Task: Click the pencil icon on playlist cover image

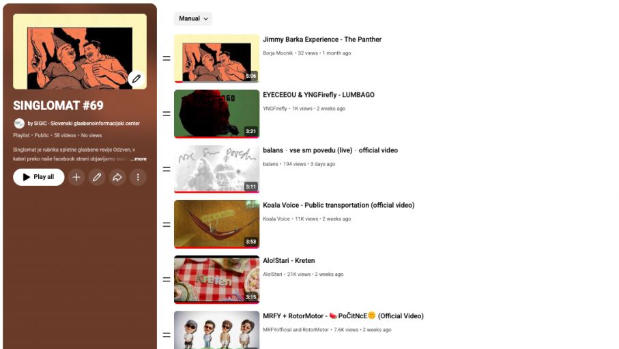Action: [x=136, y=79]
